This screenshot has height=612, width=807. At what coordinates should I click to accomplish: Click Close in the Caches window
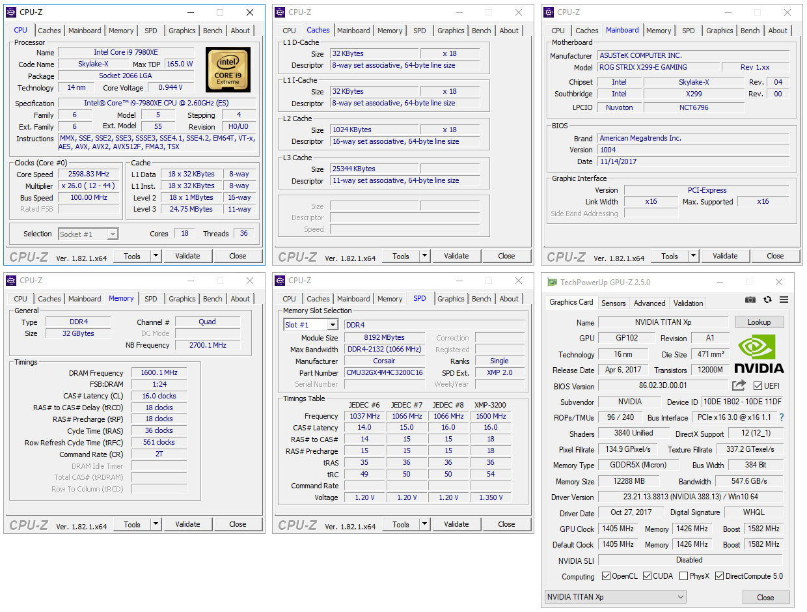[x=506, y=256]
